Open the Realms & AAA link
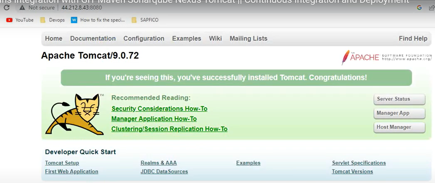Screen dimensions: 435x183 click(x=159, y=163)
